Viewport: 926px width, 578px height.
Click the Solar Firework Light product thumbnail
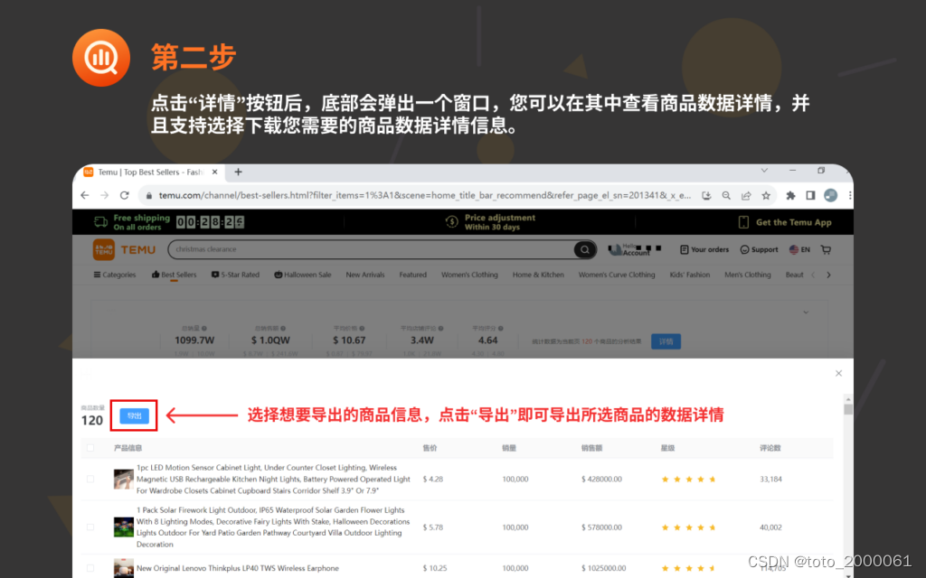click(123, 527)
